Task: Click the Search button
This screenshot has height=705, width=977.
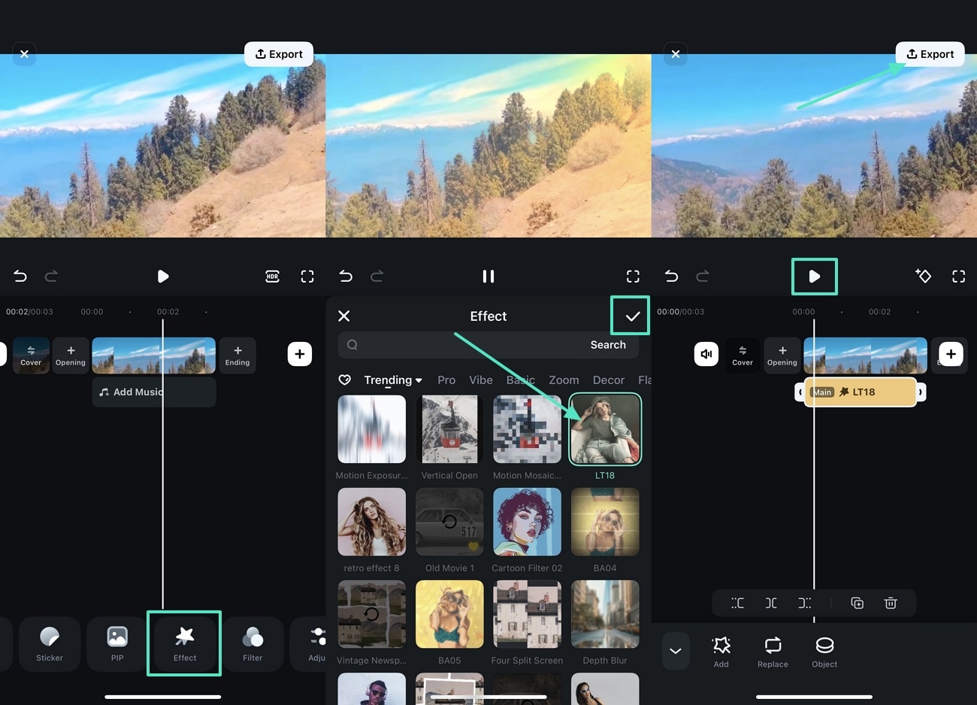Action: click(x=608, y=345)
